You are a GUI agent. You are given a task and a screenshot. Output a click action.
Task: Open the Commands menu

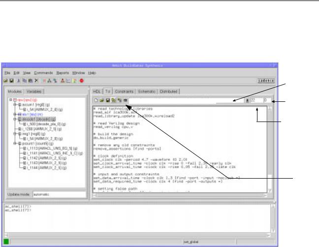(x=43, y=73)
